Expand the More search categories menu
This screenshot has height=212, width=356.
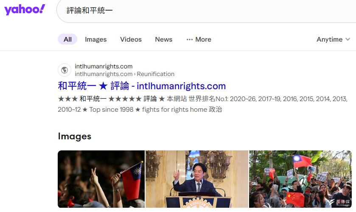pos(199,40)
